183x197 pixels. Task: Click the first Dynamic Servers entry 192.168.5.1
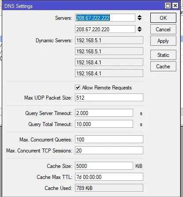click(x=109, y=40)
